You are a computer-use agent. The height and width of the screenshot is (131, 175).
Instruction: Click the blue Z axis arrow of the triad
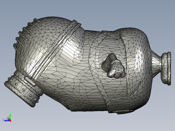point(7,121)
